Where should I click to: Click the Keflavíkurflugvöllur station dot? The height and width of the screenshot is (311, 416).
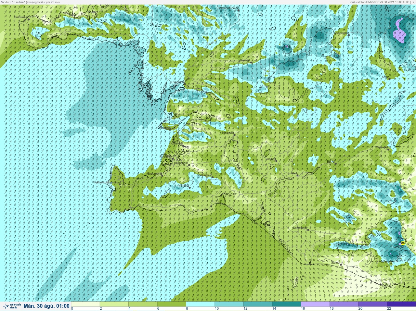coord(120,185)
